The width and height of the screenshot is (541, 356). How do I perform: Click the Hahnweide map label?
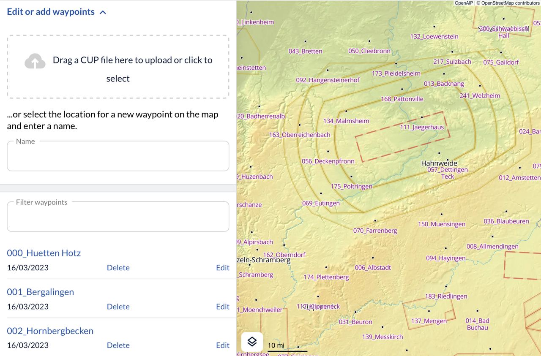pyautogui.click(x=439, y=163)
